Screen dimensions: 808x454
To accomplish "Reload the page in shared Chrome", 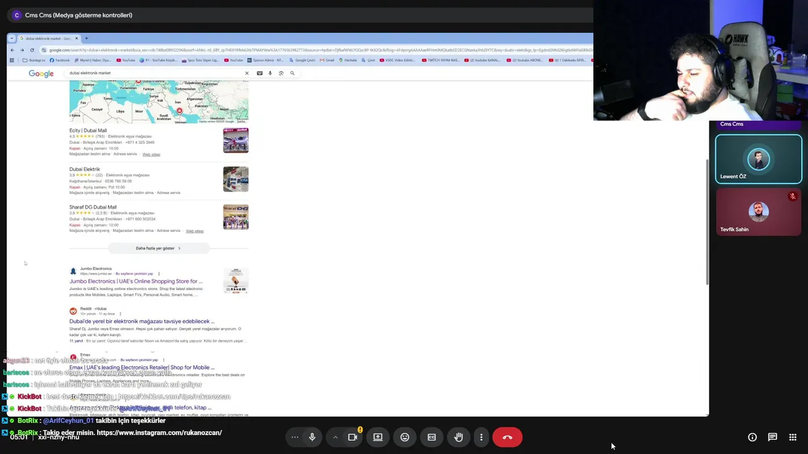I will pyautogui.click(x=32, y=50).
